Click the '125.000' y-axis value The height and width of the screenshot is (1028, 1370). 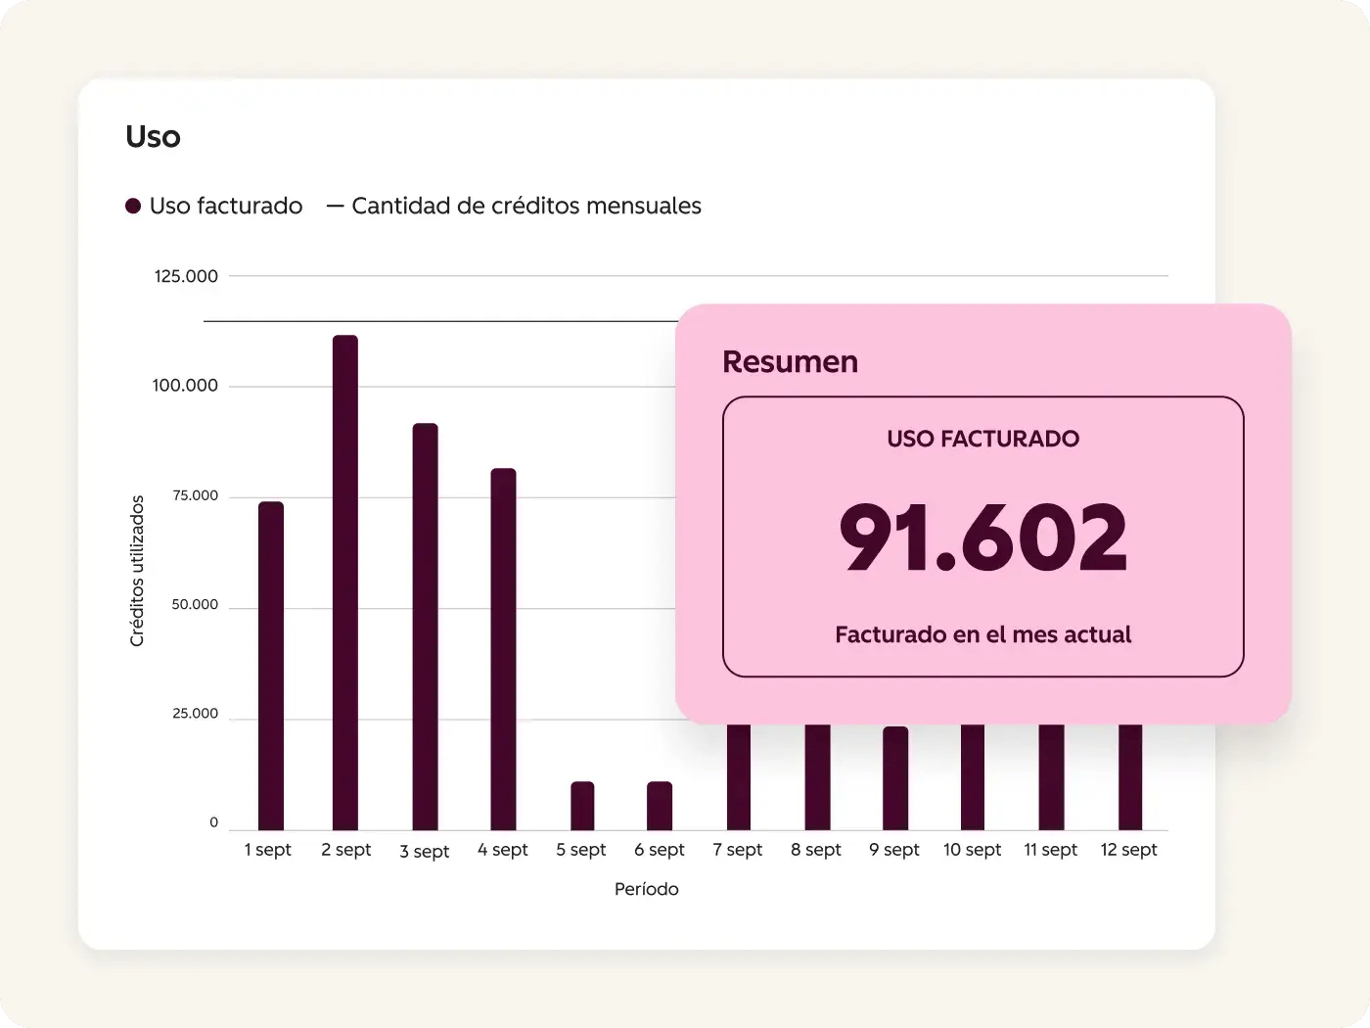186,276
